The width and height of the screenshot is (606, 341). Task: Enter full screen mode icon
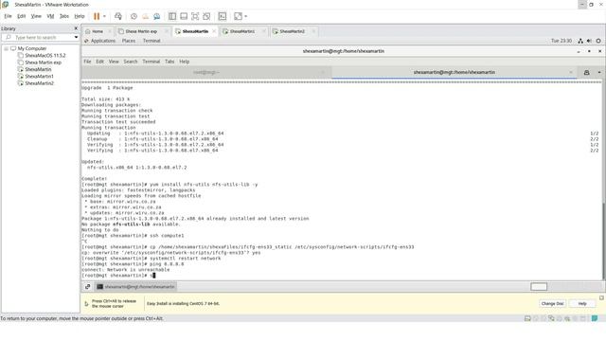point(195,16)
